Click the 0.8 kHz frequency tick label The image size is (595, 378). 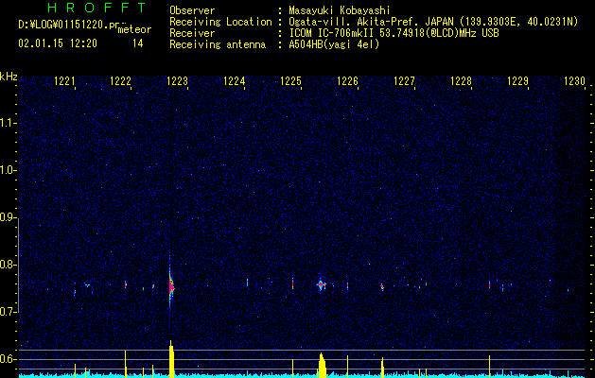click(x=9, y=265)
